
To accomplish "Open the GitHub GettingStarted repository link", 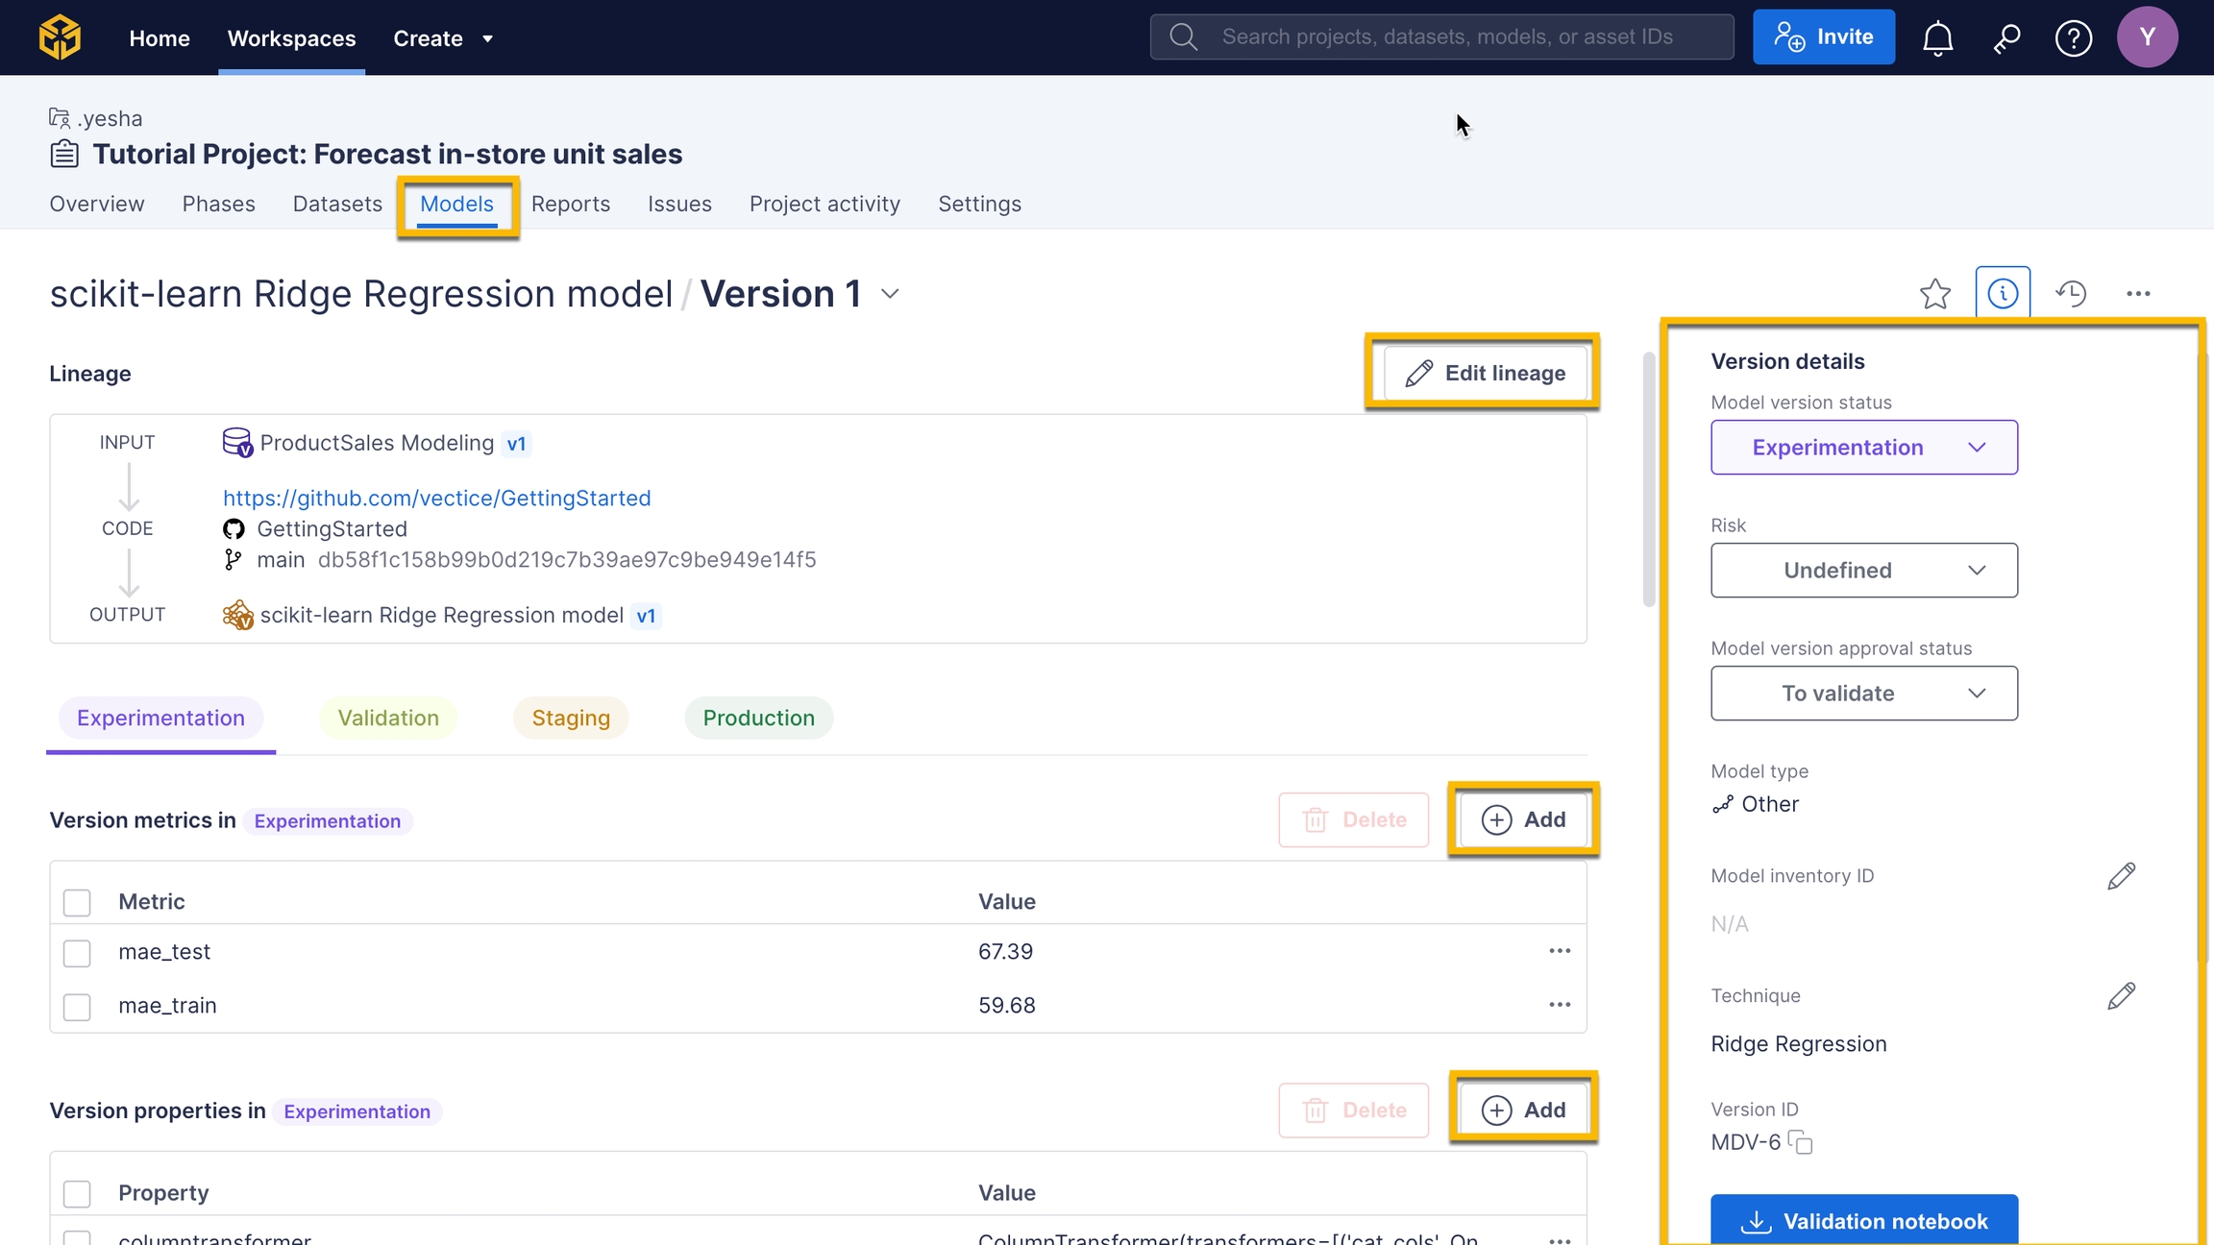I will click(x=436, y=498).
